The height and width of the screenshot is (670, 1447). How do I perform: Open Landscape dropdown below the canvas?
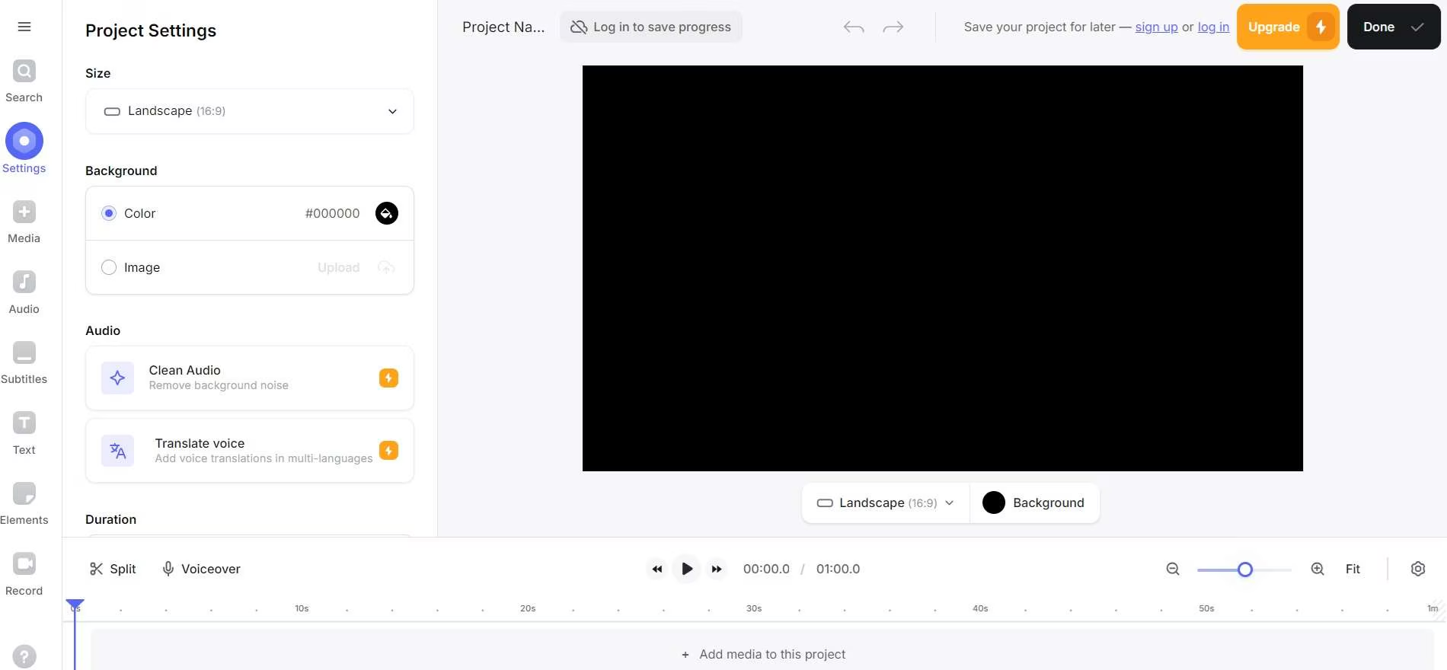click(886, 502)
